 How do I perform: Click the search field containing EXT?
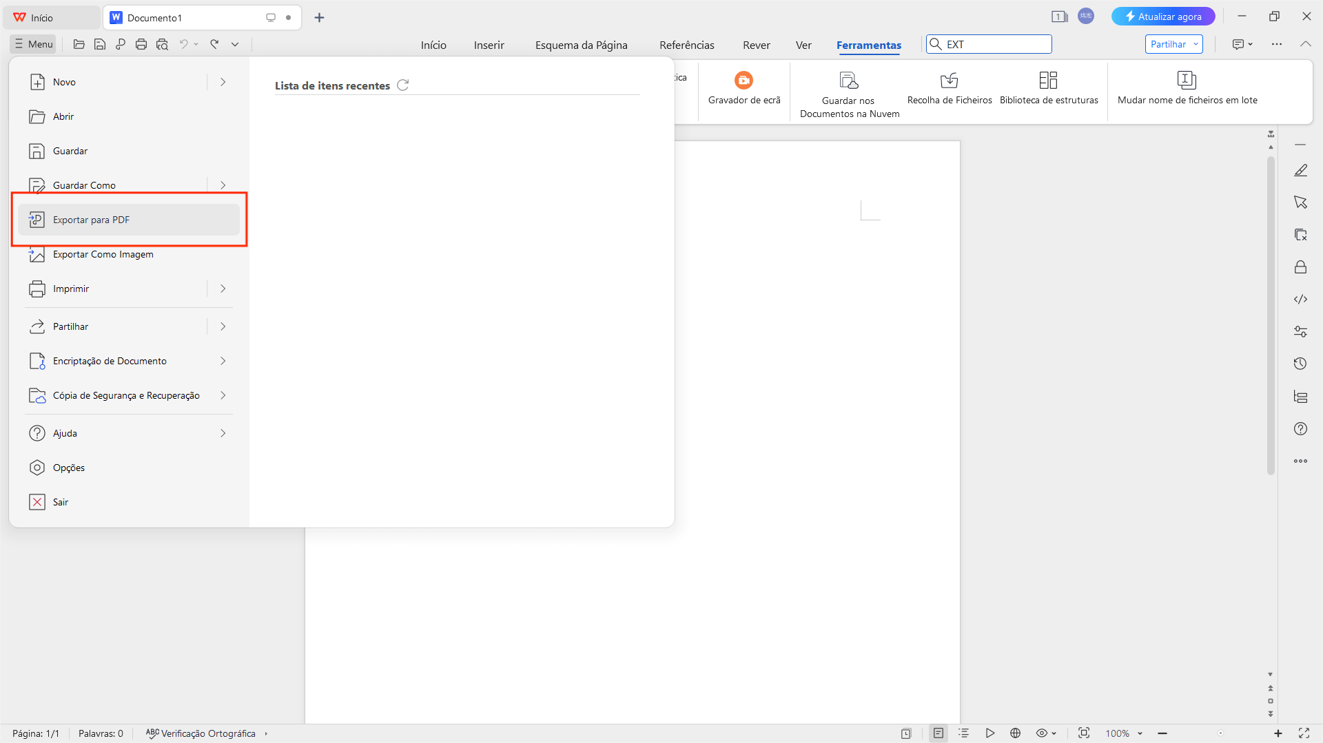[x=989, y=44]
